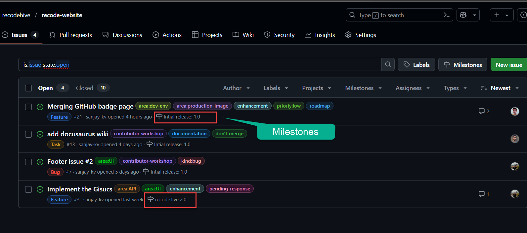Open the Milestones filter dropdown in list header
This screenshot has height=233, width=527.
click(363, 88)
